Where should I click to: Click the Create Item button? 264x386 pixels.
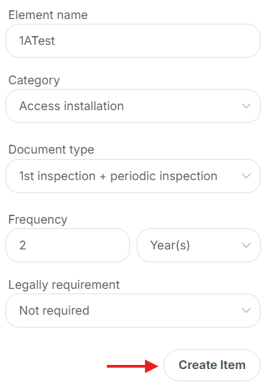coord(212,365)
